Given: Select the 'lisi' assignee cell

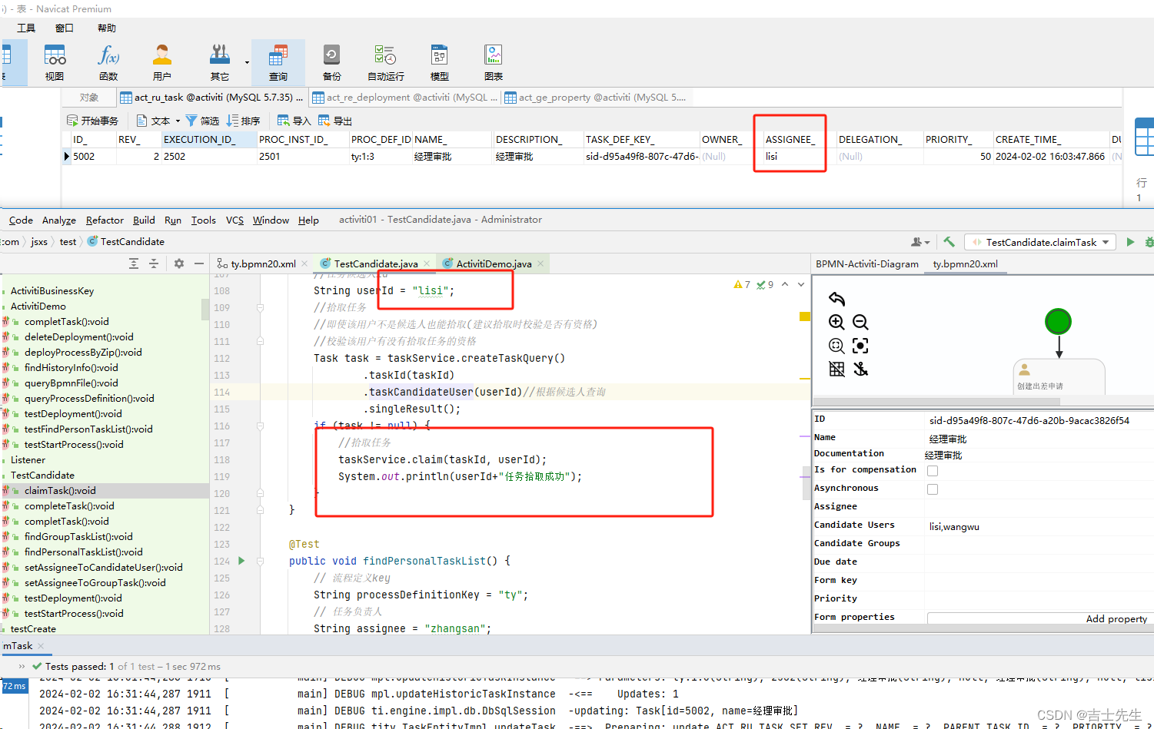Looking at the screenshot, I should pyautogui.click(x=798, y=156).
